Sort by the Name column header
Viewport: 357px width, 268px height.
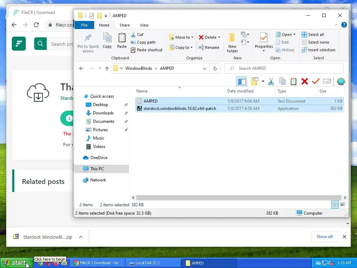[180, 91]
